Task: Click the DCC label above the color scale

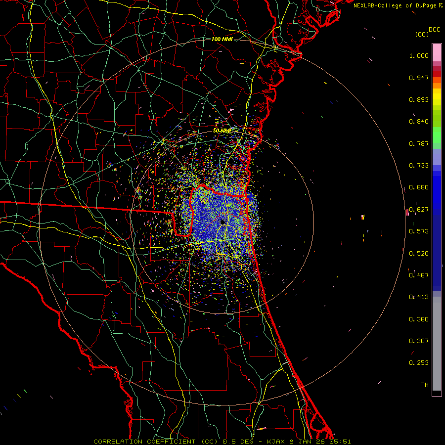Action: click(434, 30)
